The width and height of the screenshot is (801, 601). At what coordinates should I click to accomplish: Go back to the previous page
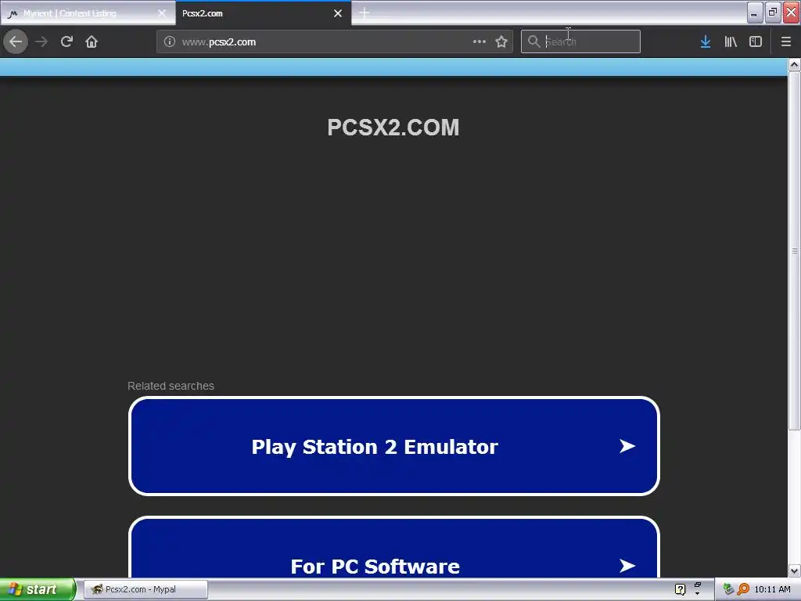point(16,41)
